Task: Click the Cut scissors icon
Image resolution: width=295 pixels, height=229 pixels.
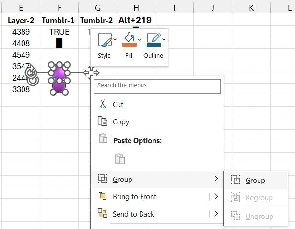Action: pyautogui.click(x=103, y=104)
